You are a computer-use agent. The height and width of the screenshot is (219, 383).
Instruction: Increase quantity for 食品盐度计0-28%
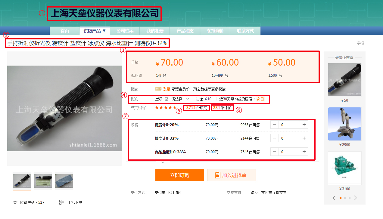(304, 152)
